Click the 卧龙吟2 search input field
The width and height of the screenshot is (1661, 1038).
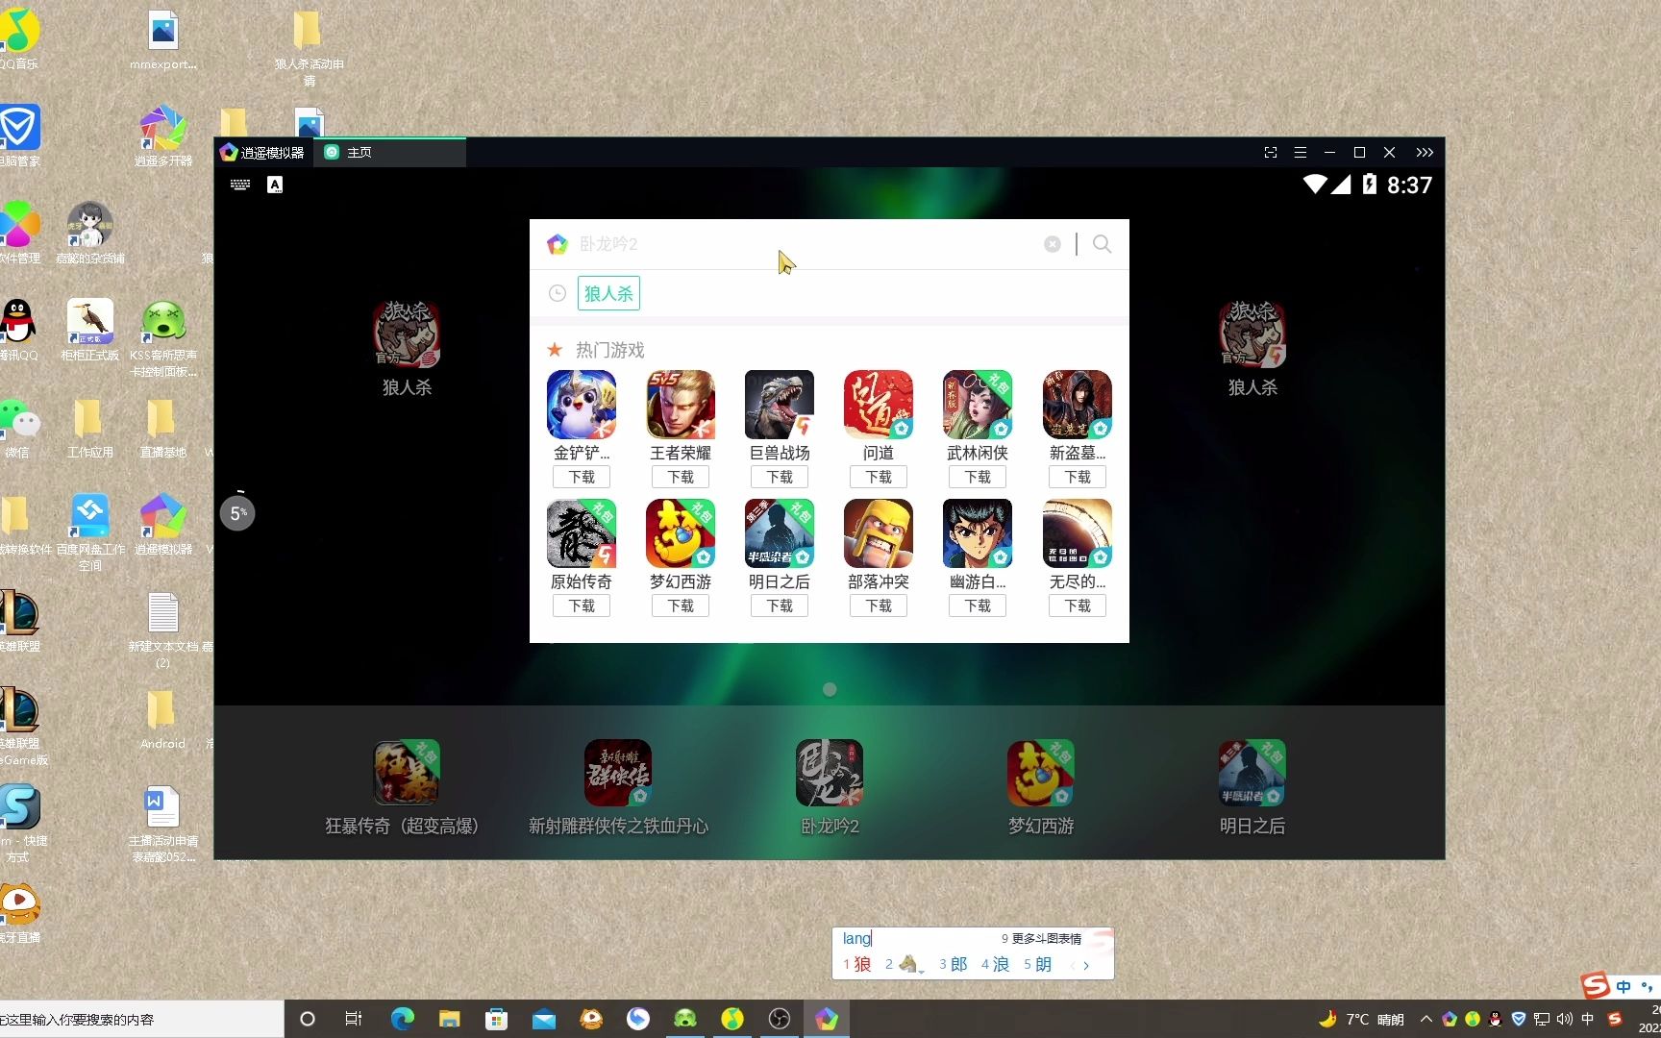point(807,244)
